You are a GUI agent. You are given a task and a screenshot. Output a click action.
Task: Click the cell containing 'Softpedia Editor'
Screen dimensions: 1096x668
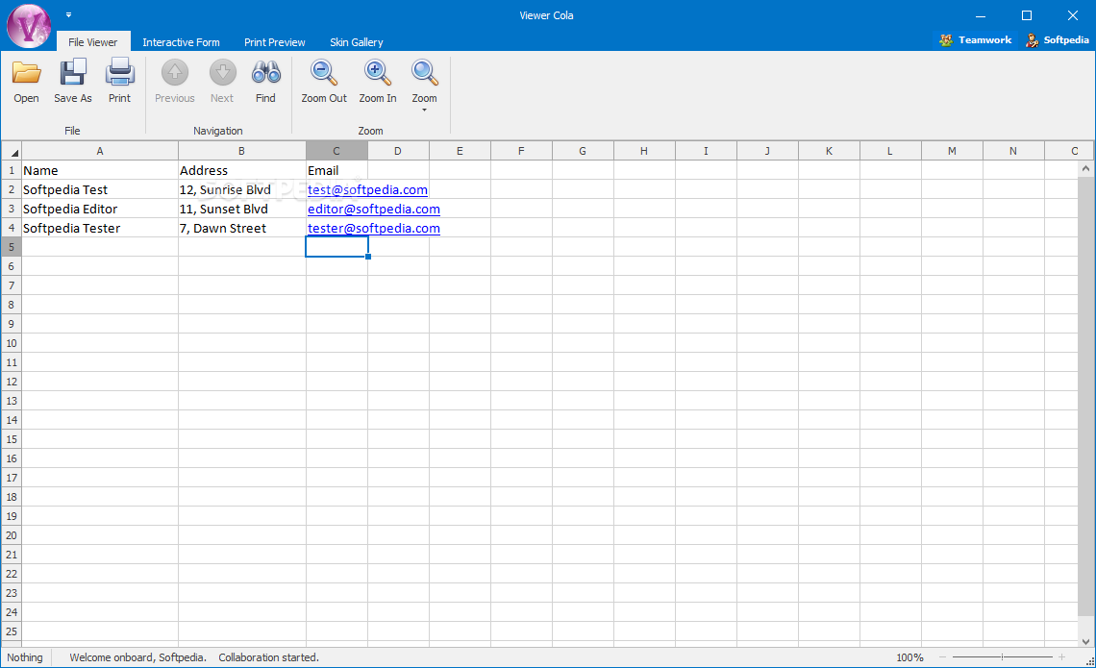tap(100, 209)
